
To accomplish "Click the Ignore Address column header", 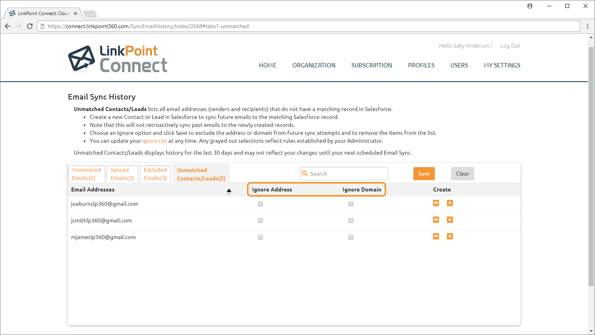I will click(x=272, y=190).
